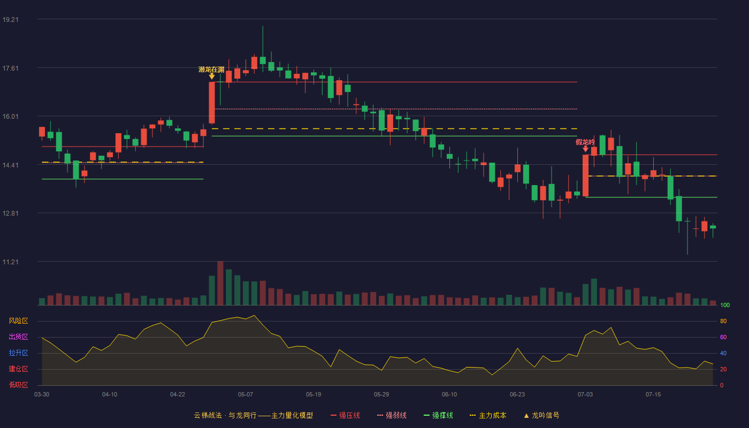Click the tallest red volume bar
The height and width of the screenshot is (428, 749).
pos(220,283)
